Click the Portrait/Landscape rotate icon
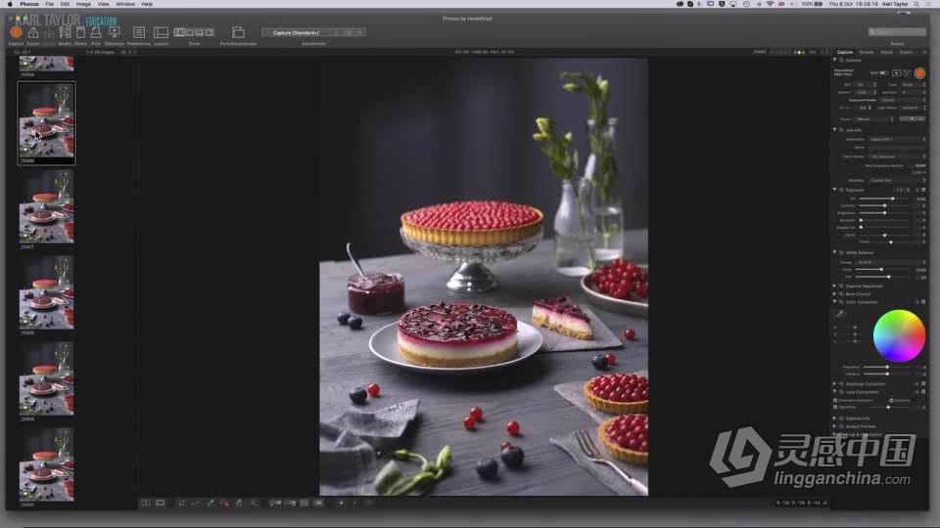940x528 pixels. (238, 32)
